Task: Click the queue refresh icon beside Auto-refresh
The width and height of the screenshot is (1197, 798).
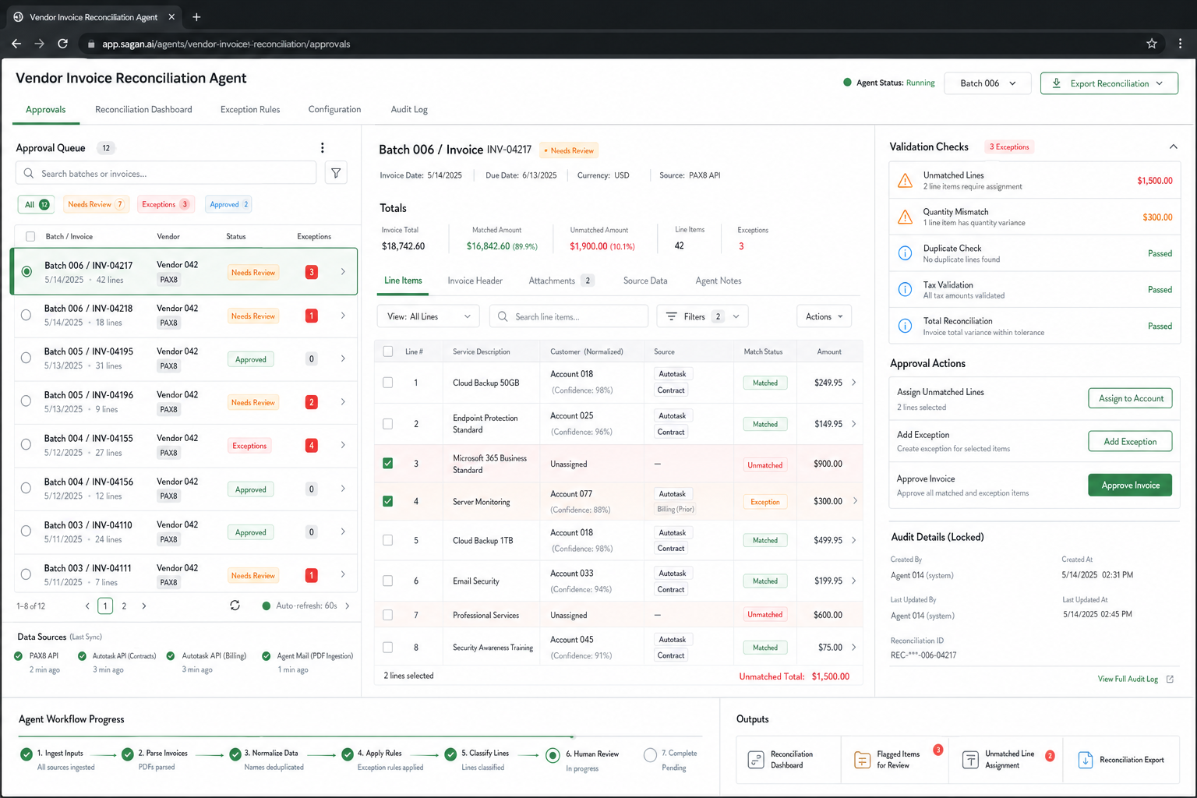Action: pyautogui.click(x=235, y=606)
